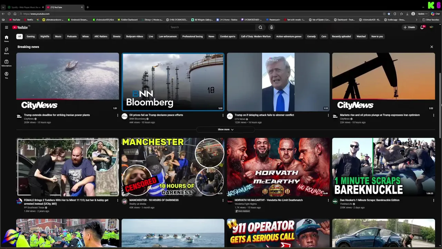Open the YouTube hamburger guide menu
442x249 pixels.
pyautogui.click(x=6, y=27)
